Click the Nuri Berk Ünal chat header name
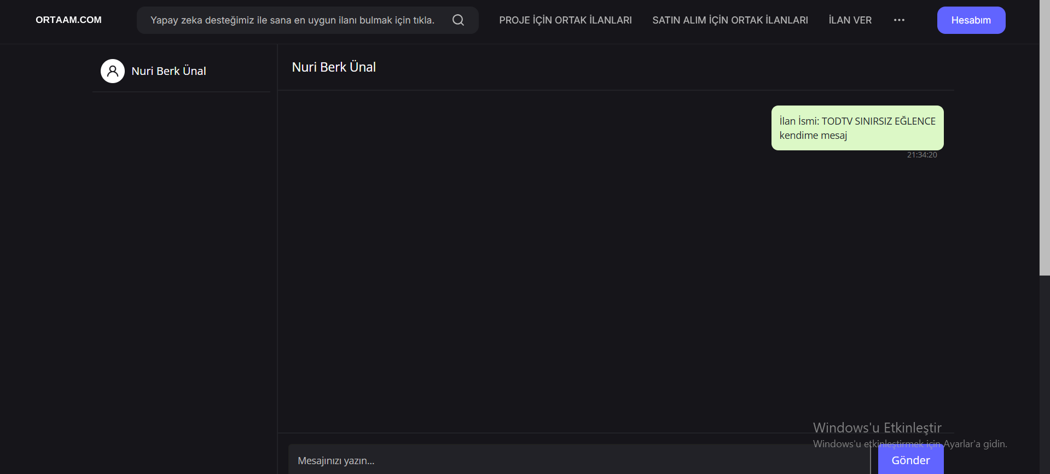This screenshot has width=1050, height=474. 334,67
